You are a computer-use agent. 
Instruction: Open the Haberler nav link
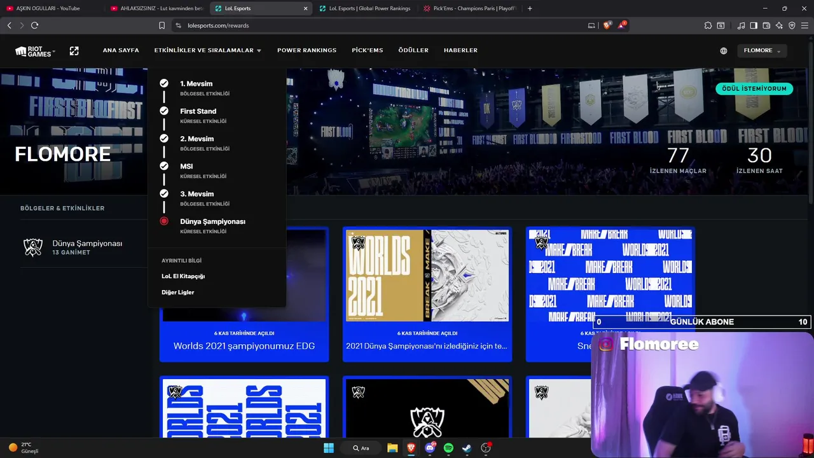coord(460,50)
